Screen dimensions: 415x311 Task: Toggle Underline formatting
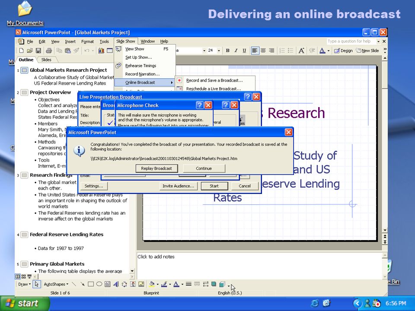244,51
